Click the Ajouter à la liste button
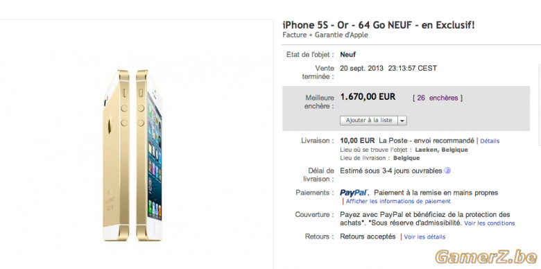Screen dimensions: 541x269 [x=369, y=121]
